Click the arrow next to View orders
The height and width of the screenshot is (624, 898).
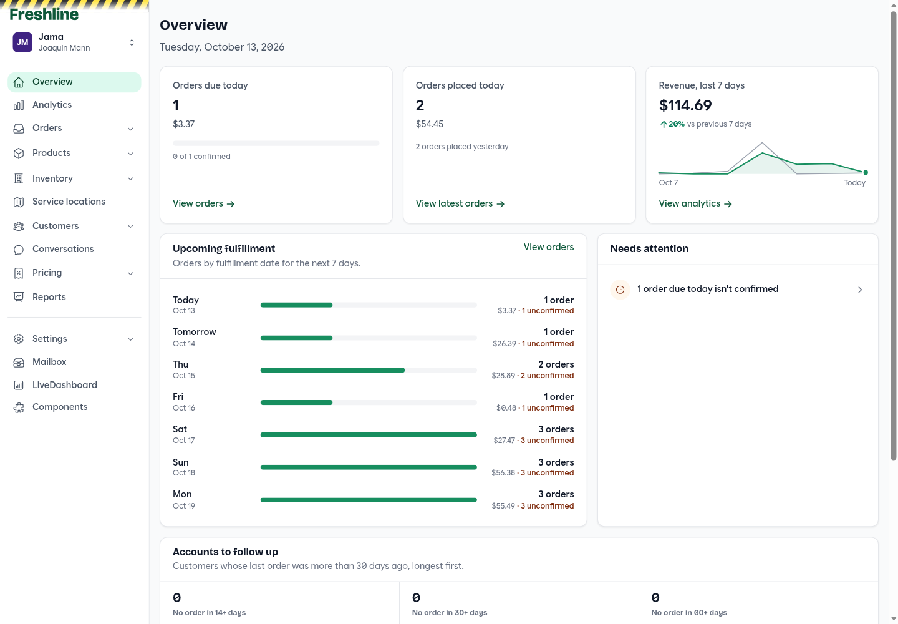[x=231, y=204]
